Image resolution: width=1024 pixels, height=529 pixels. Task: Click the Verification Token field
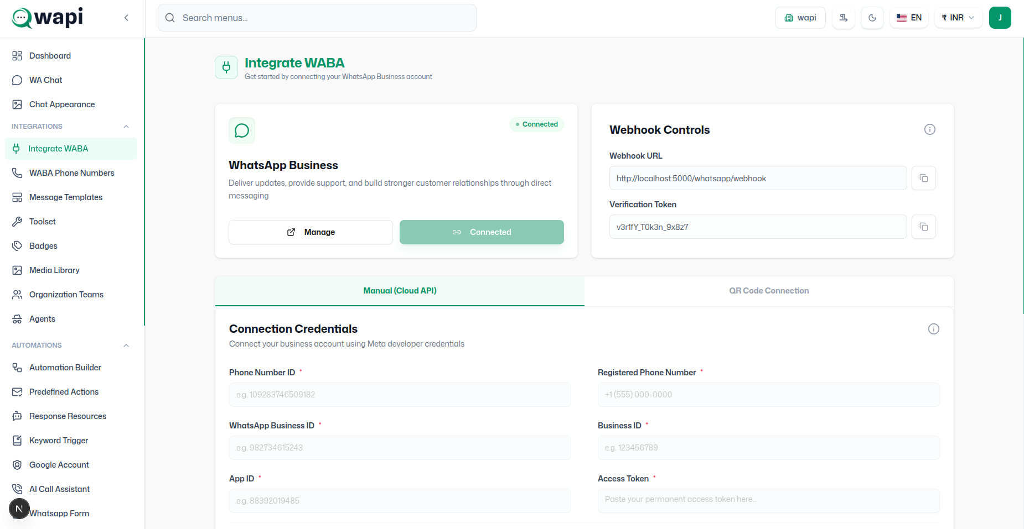pos(758,227)
